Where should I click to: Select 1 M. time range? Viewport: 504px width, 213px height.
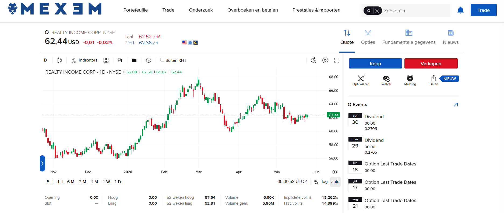95,182
